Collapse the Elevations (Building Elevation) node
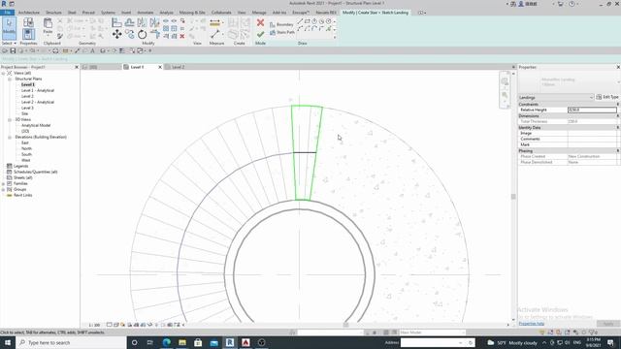 [x=10, y=138]
